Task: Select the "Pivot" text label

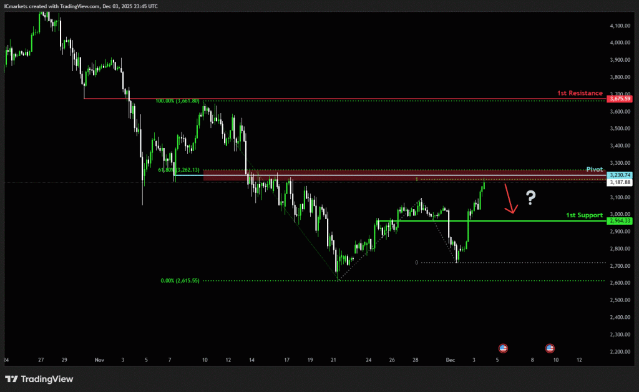Action: click(x=594, y=170)
